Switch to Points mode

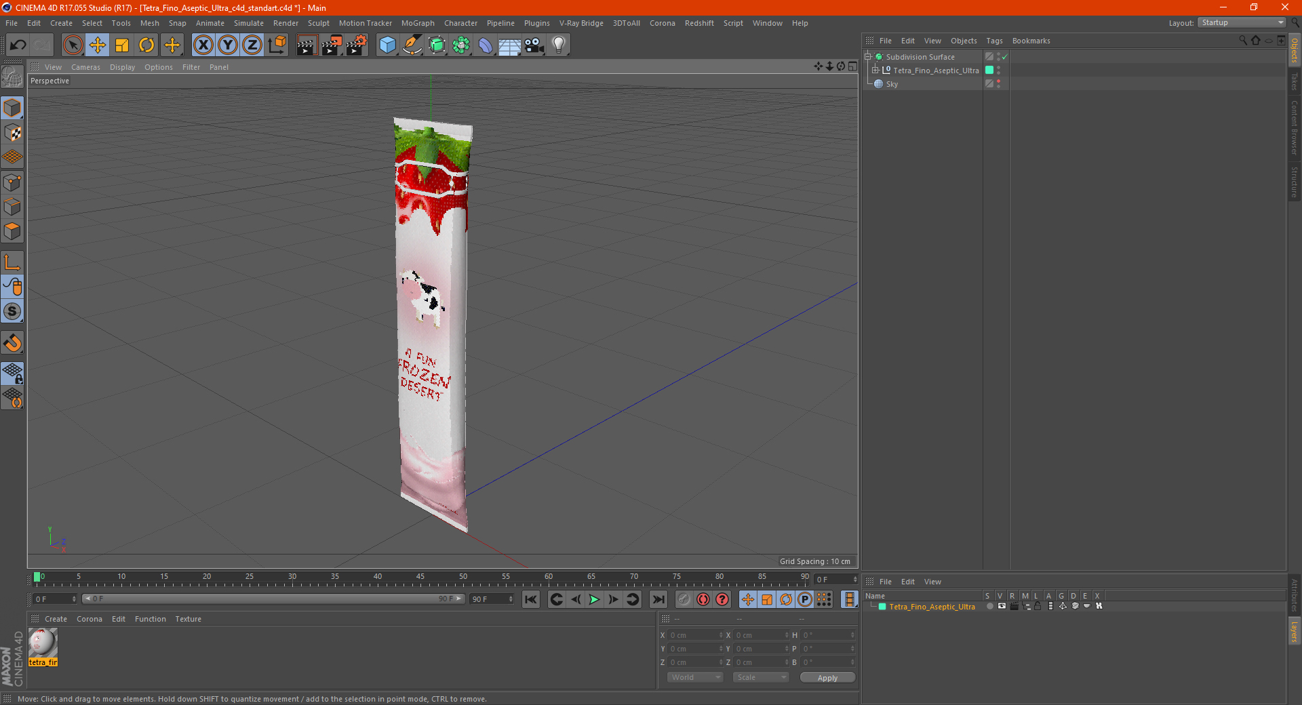[x=12, y=182]
